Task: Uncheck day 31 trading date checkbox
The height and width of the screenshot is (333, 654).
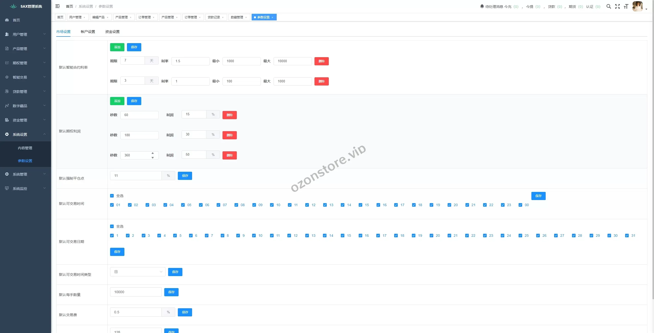Action: (x=627, y=236)
